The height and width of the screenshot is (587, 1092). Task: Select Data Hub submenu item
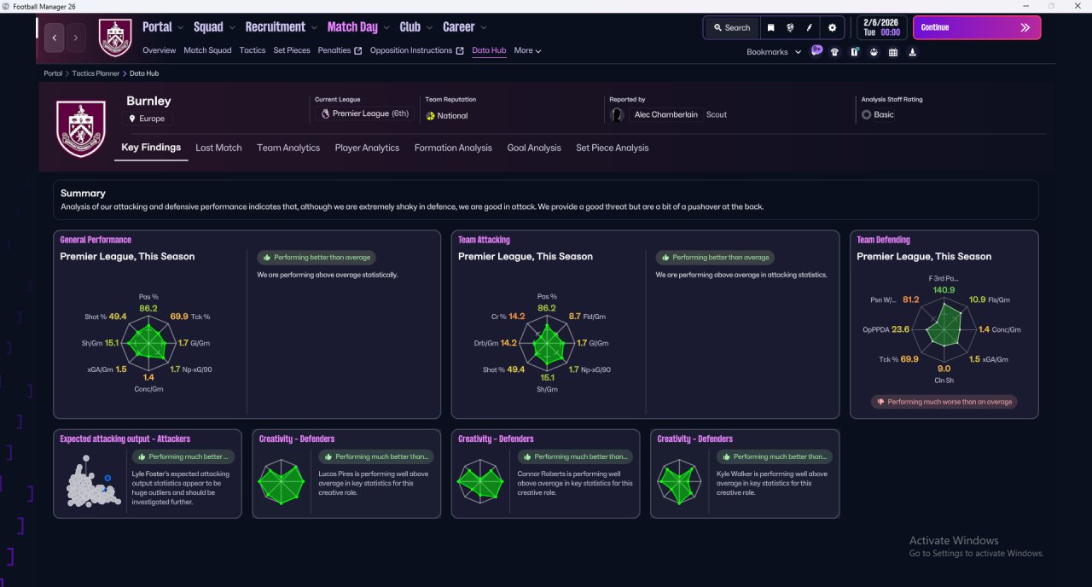pyautogui.click(x=489, y=50)
